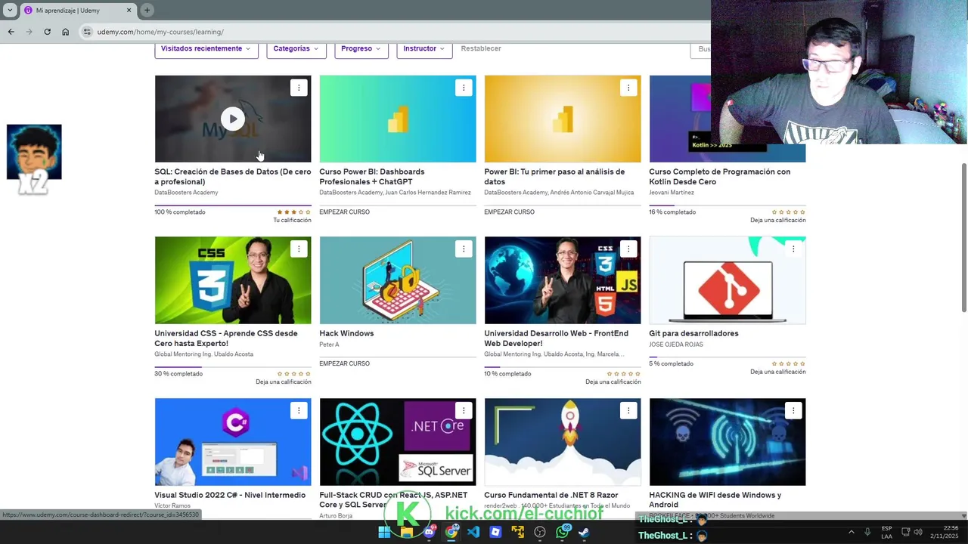Switch to Chrome in the taskbar

point(451,532)
